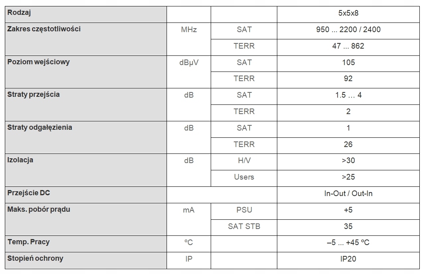Image resolution: width=425 pixels, height=274 pixels.
Task: Click the "Przejście DC" row label
Action: (29, 193)
